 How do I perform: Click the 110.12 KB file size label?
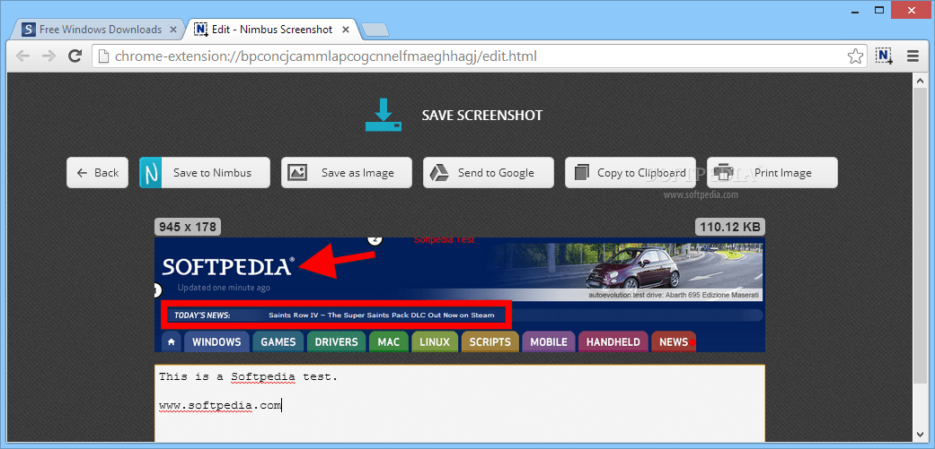[730, 227]
